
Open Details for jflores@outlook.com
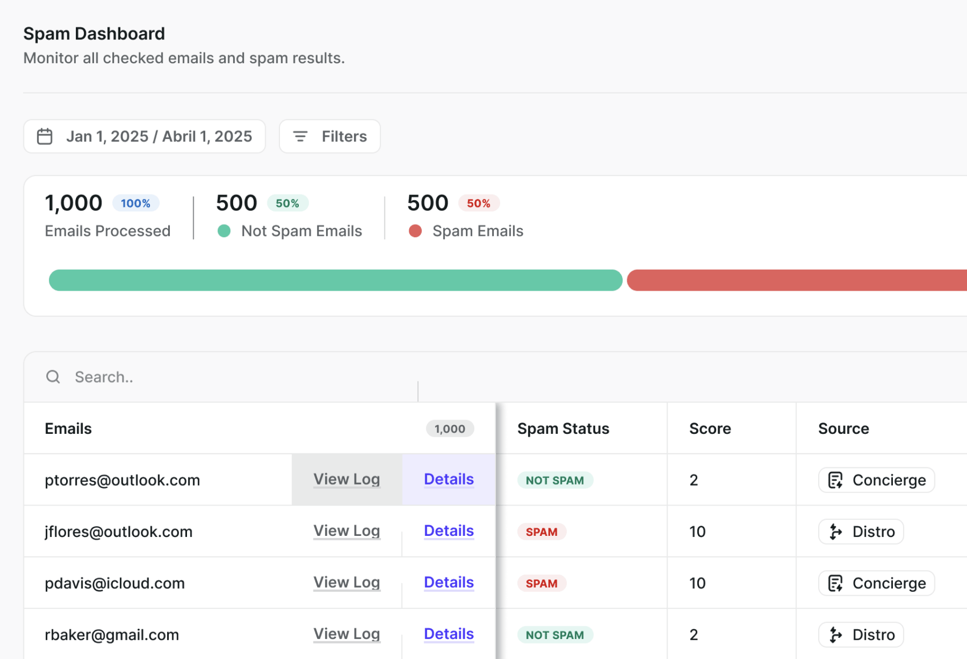click(x=449, y=531)
